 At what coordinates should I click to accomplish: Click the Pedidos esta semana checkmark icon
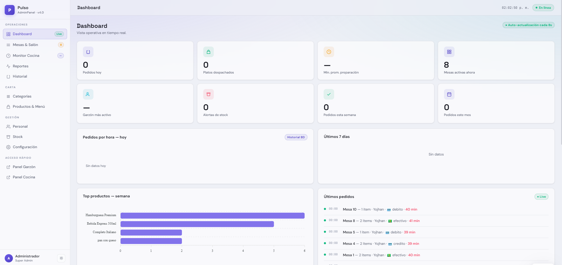coord(329,94)
